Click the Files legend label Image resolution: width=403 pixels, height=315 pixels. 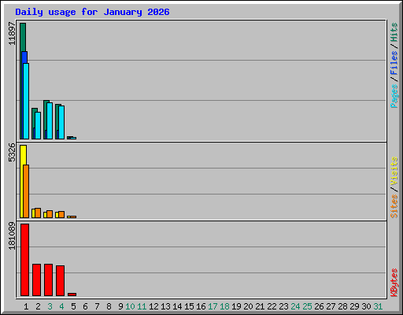(394, 62)
